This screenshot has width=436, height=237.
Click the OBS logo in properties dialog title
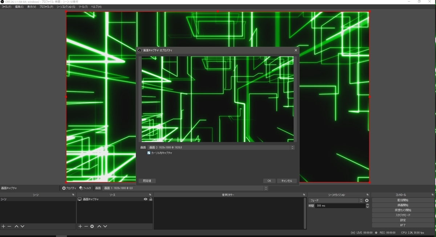click(x=140, y=50)
